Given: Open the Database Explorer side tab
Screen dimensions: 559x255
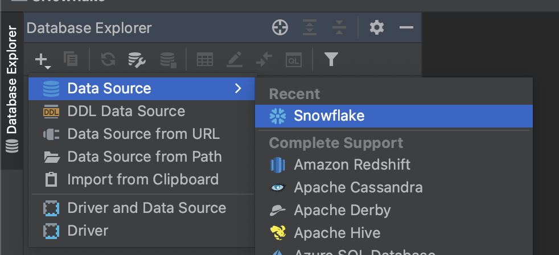Looking at the screenshot, I should [12, 89].
